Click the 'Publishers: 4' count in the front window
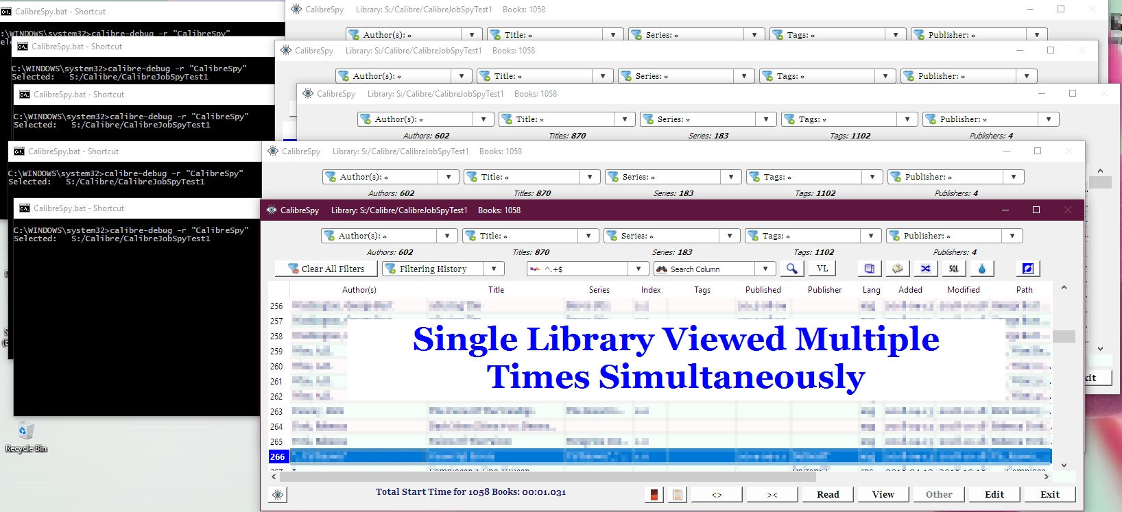 (955, 252)
